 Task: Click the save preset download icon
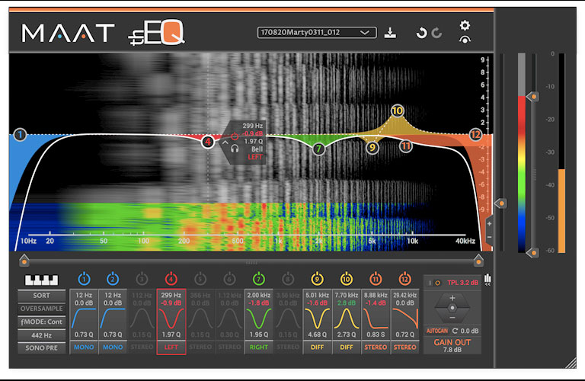[390, 33]
